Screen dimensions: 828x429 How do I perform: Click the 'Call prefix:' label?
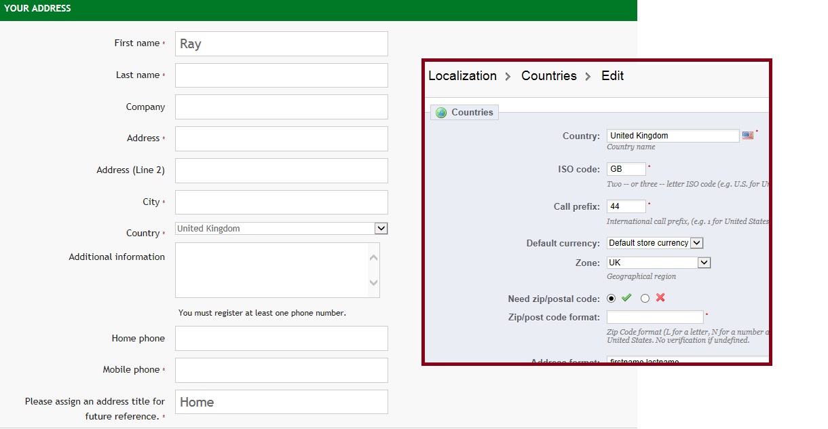pos(577,206)
